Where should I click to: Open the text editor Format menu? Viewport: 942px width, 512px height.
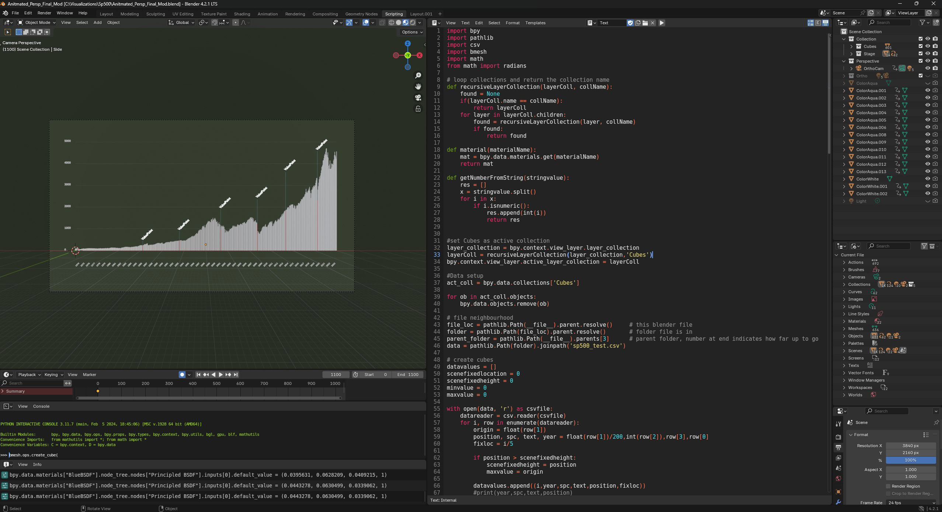pyautogui.click(x=512, y=23)
